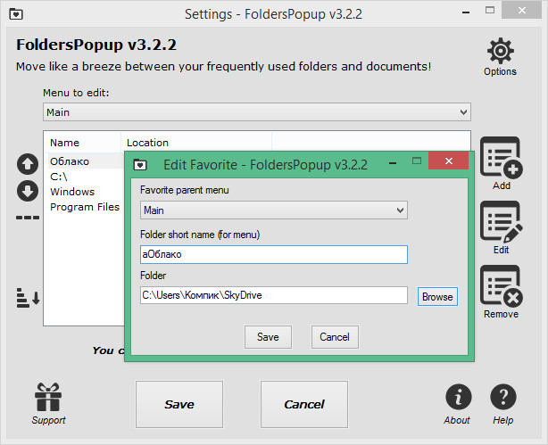Click the Folder short name input field
This screenshot has height=445, width=548.
point(274,254)
